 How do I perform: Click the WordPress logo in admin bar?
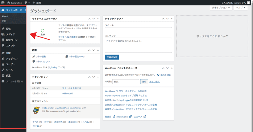pyautogui.click(x=3, y=3)
